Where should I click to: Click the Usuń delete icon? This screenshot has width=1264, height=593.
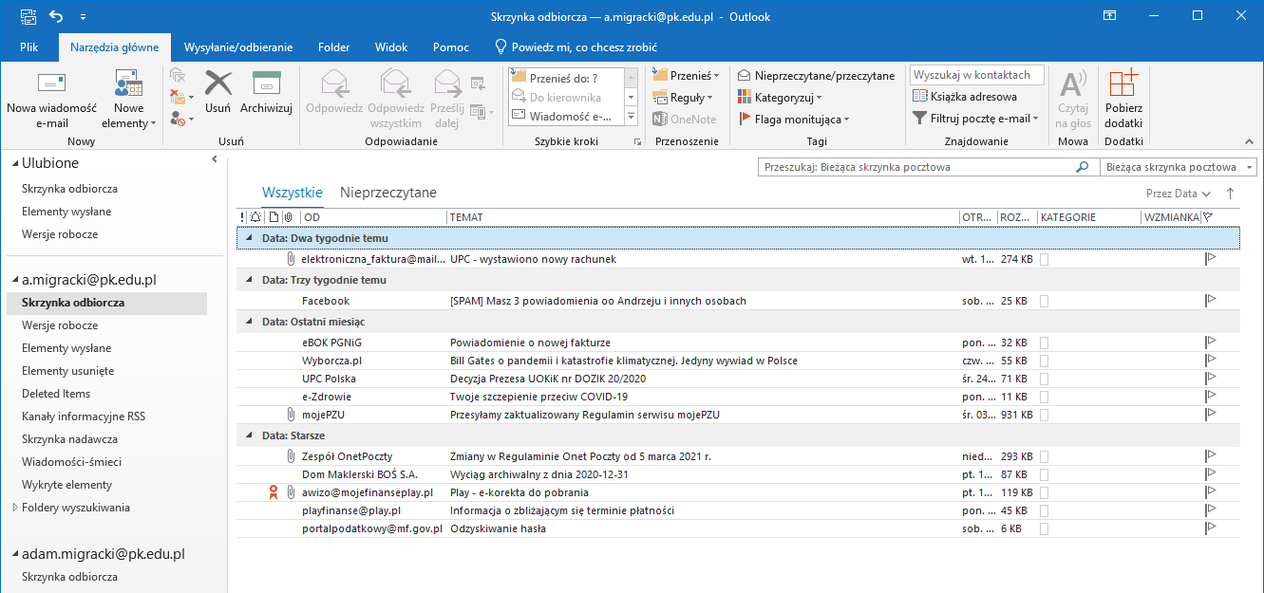[218, 83]
